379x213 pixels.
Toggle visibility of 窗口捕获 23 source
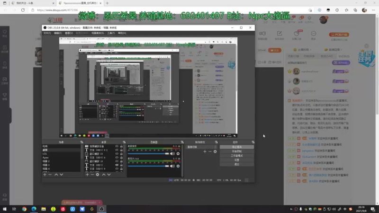coord(117,153)
